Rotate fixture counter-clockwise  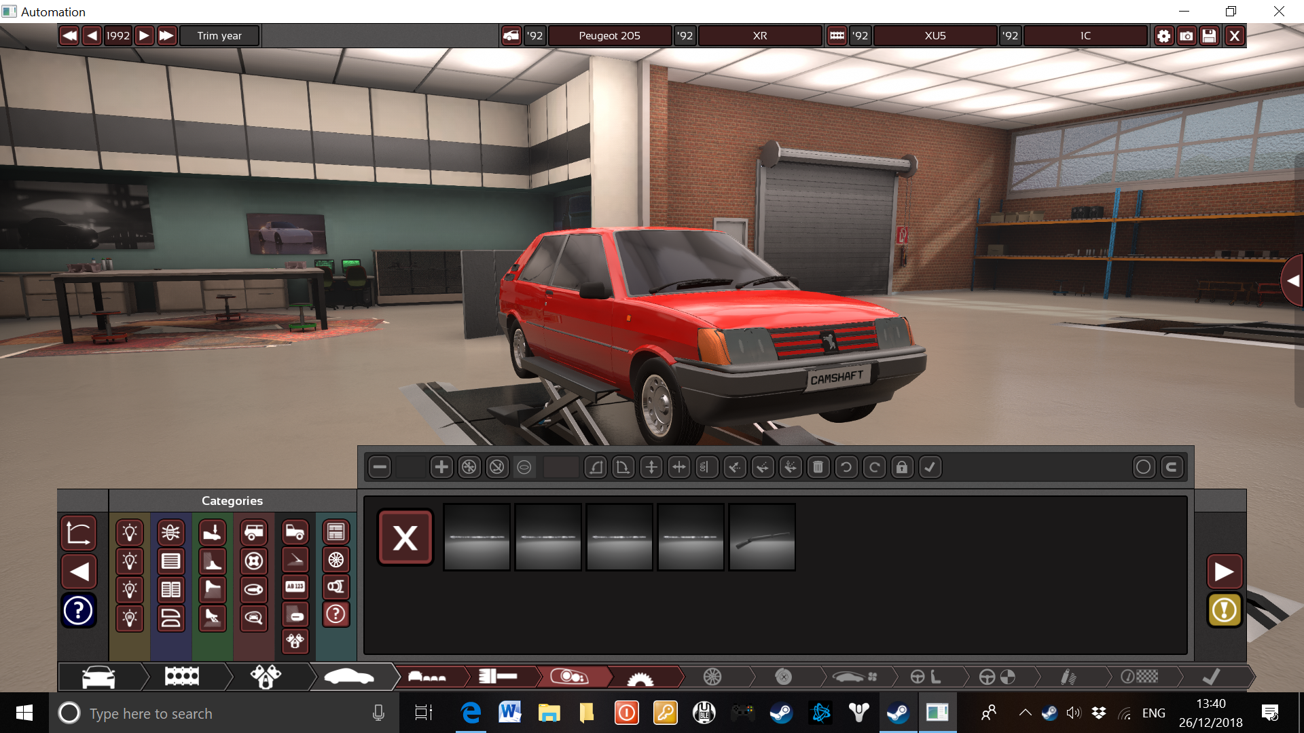[x=846, y=467]
